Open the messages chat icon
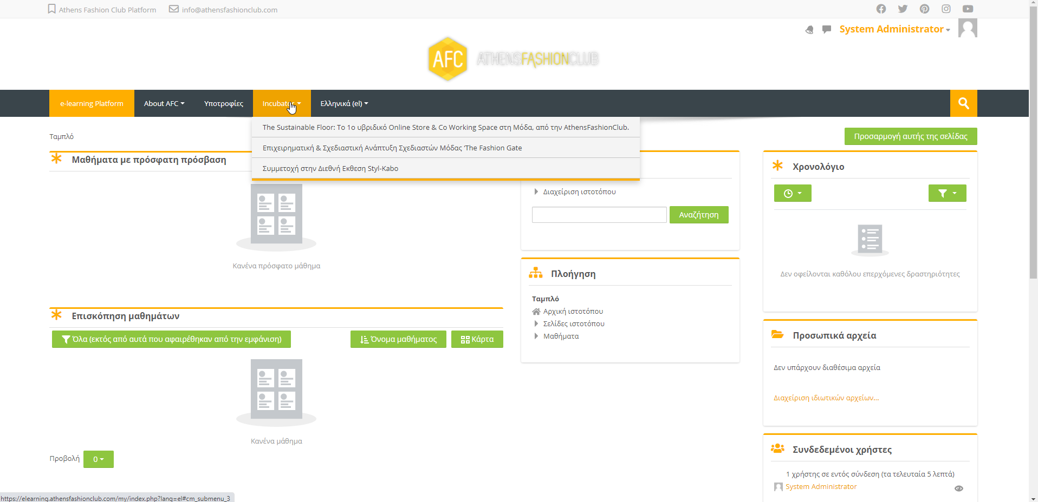Viewport: 1038px width, 502px height. coord(826,29)
